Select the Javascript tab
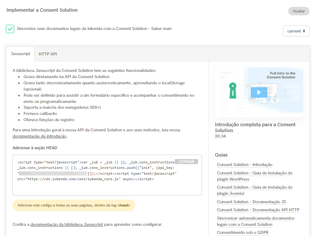316x236 pixels. 20,53
